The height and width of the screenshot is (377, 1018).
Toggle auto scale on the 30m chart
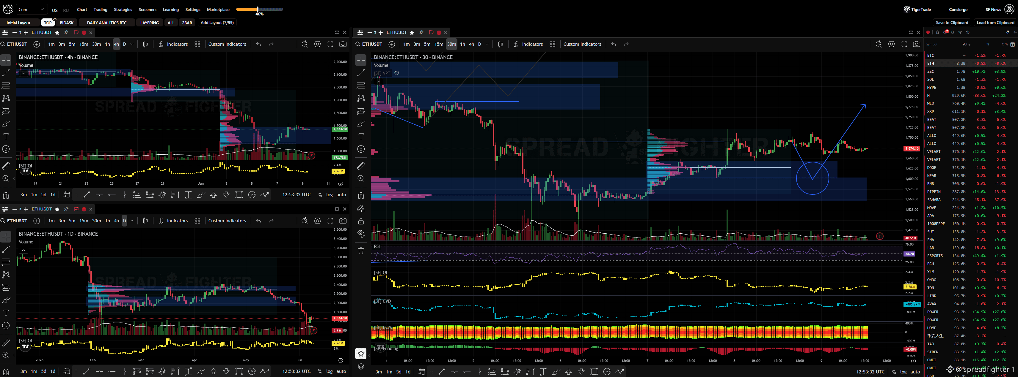click(x=915, y=371)
